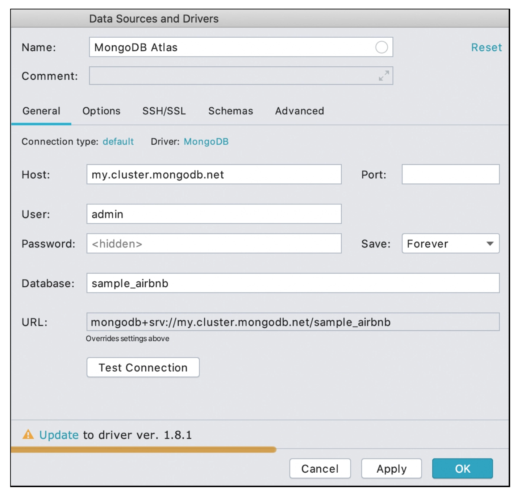Click the hidden Password field

[x=214, y=244]
